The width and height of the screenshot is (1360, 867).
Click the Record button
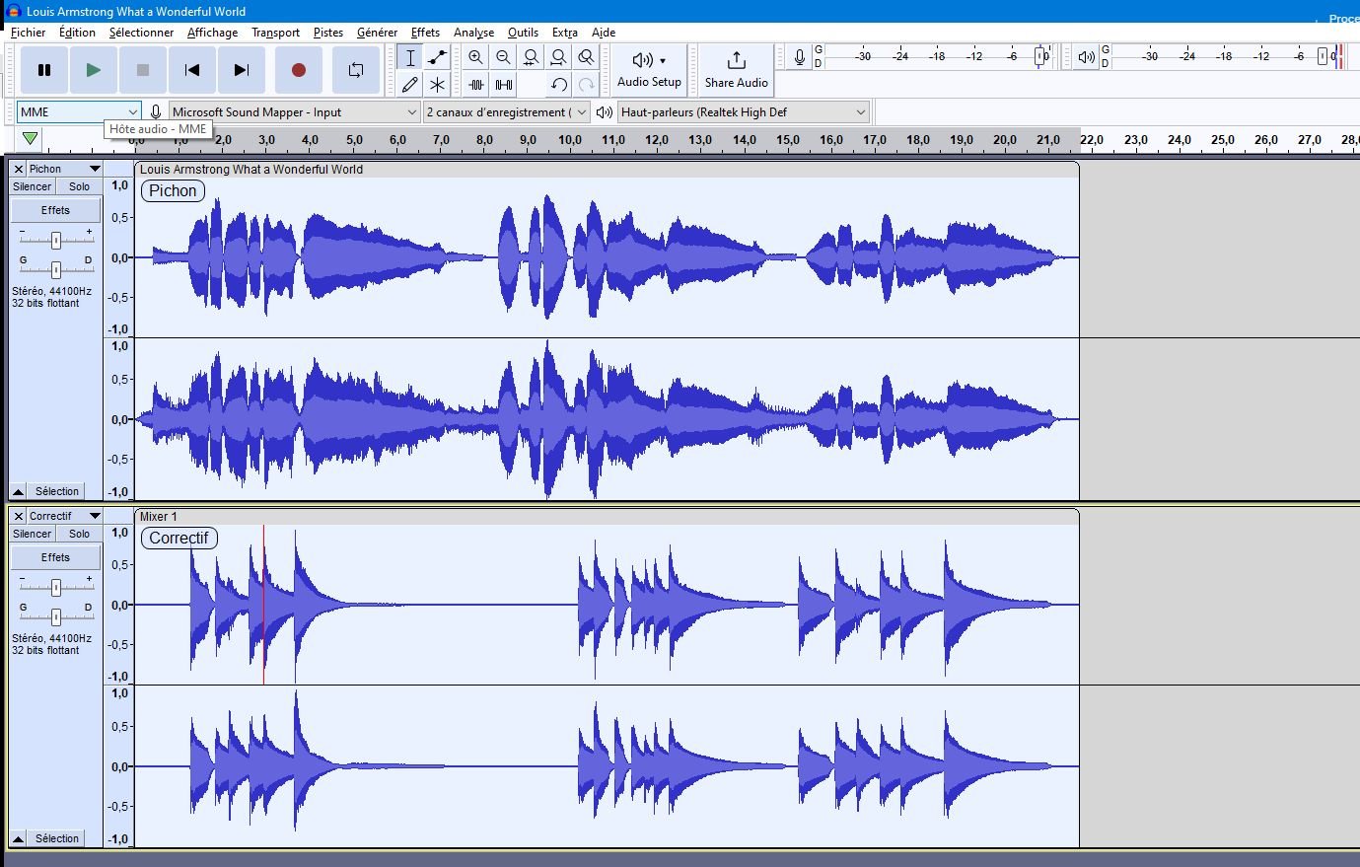298,70
